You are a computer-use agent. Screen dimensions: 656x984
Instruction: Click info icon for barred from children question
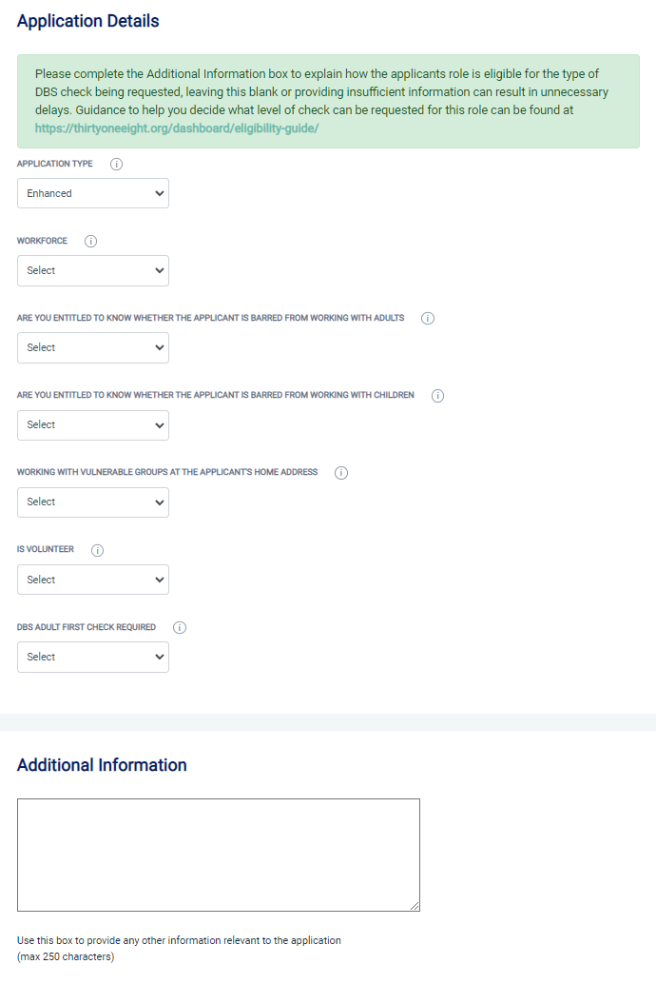coord(438,396)
